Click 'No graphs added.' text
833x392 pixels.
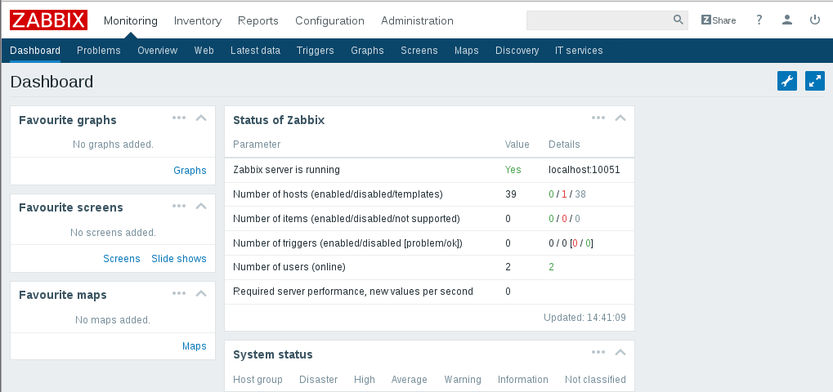[113, 145]
